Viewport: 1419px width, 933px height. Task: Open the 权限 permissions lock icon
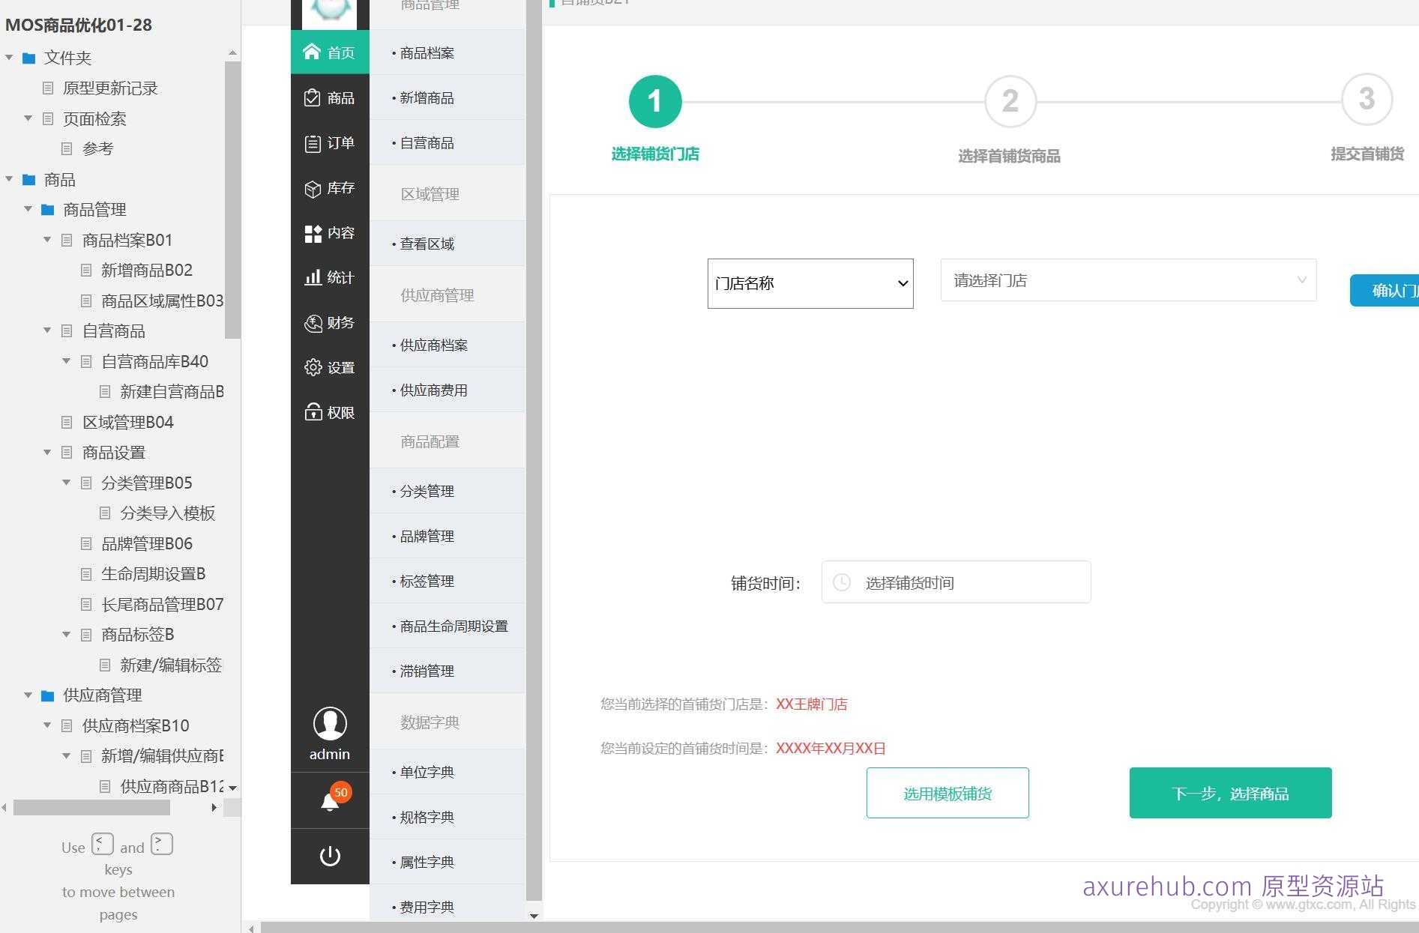pos(313,412)
